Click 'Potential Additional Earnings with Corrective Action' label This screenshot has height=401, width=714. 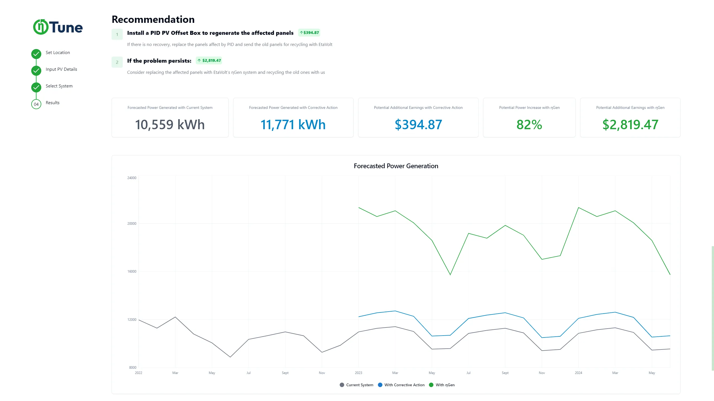[x=418, y=108]
